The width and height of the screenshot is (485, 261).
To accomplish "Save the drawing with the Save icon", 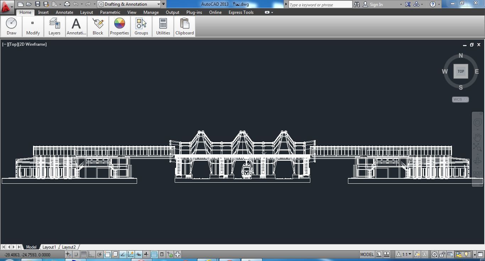I will [x=37, y=4].
